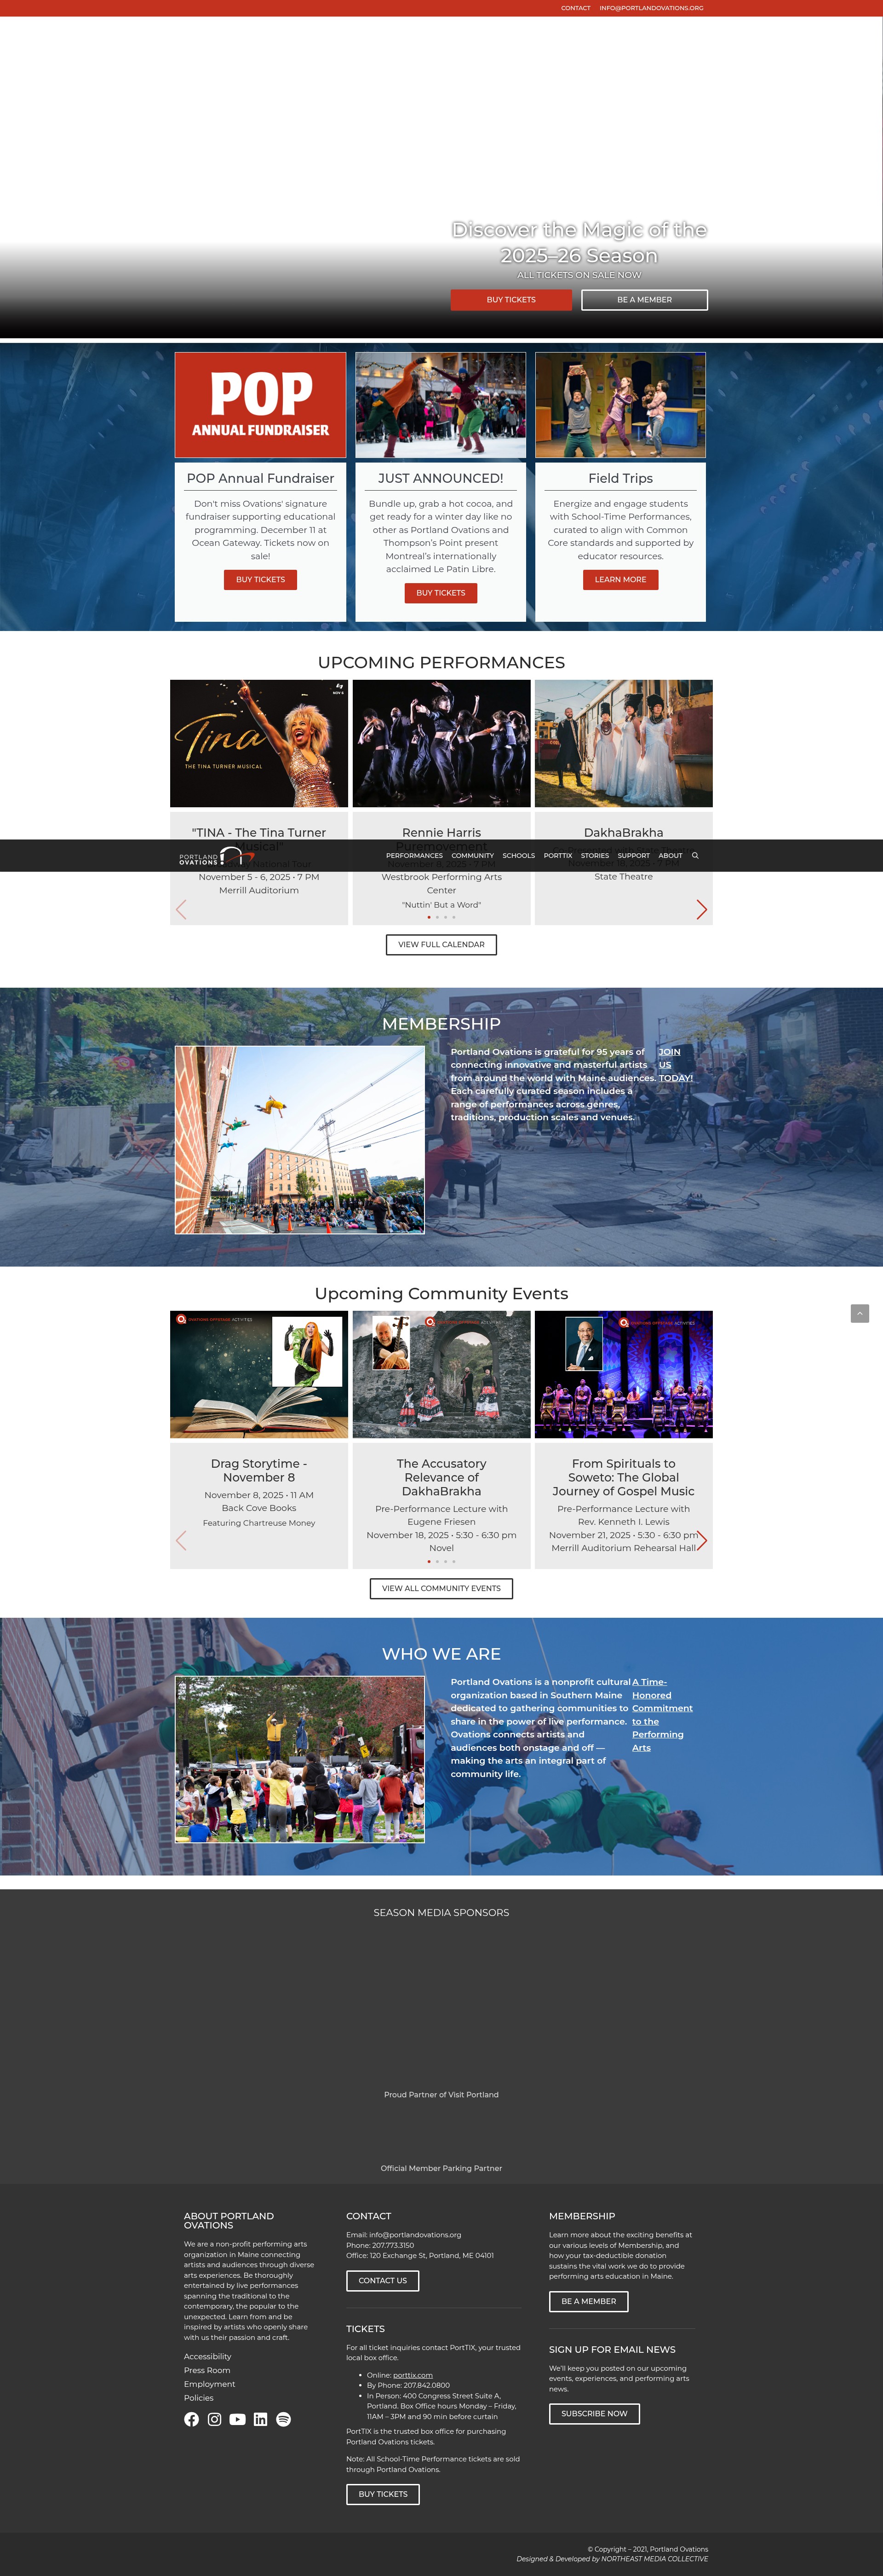Select first performances carousel dot
Viewport: 883px width, 2576px height.
(429, 917)
